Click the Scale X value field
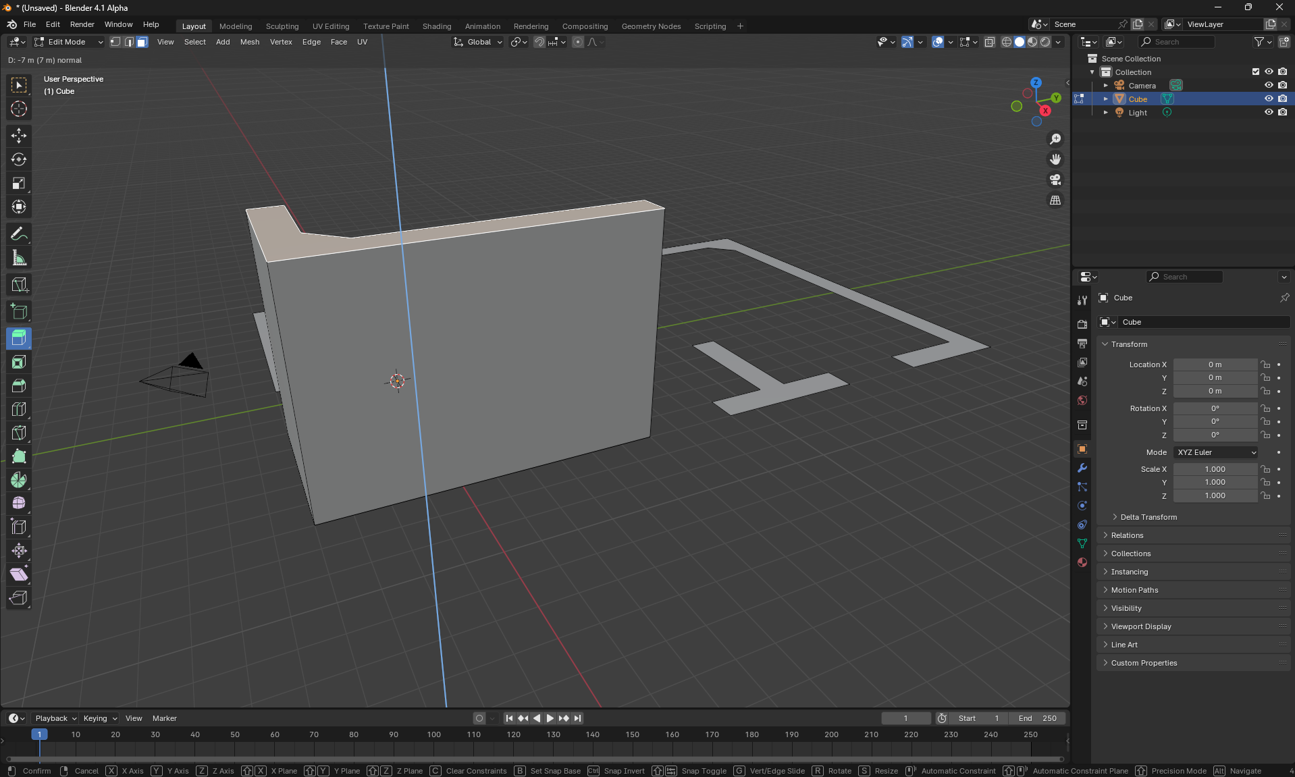This screenshot has width=1295, height=777. tap(1215, 469)
